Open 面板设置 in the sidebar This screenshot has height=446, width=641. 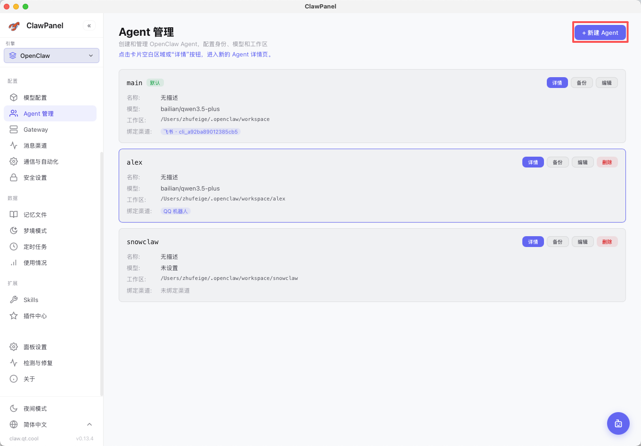[x=35, y=347]
